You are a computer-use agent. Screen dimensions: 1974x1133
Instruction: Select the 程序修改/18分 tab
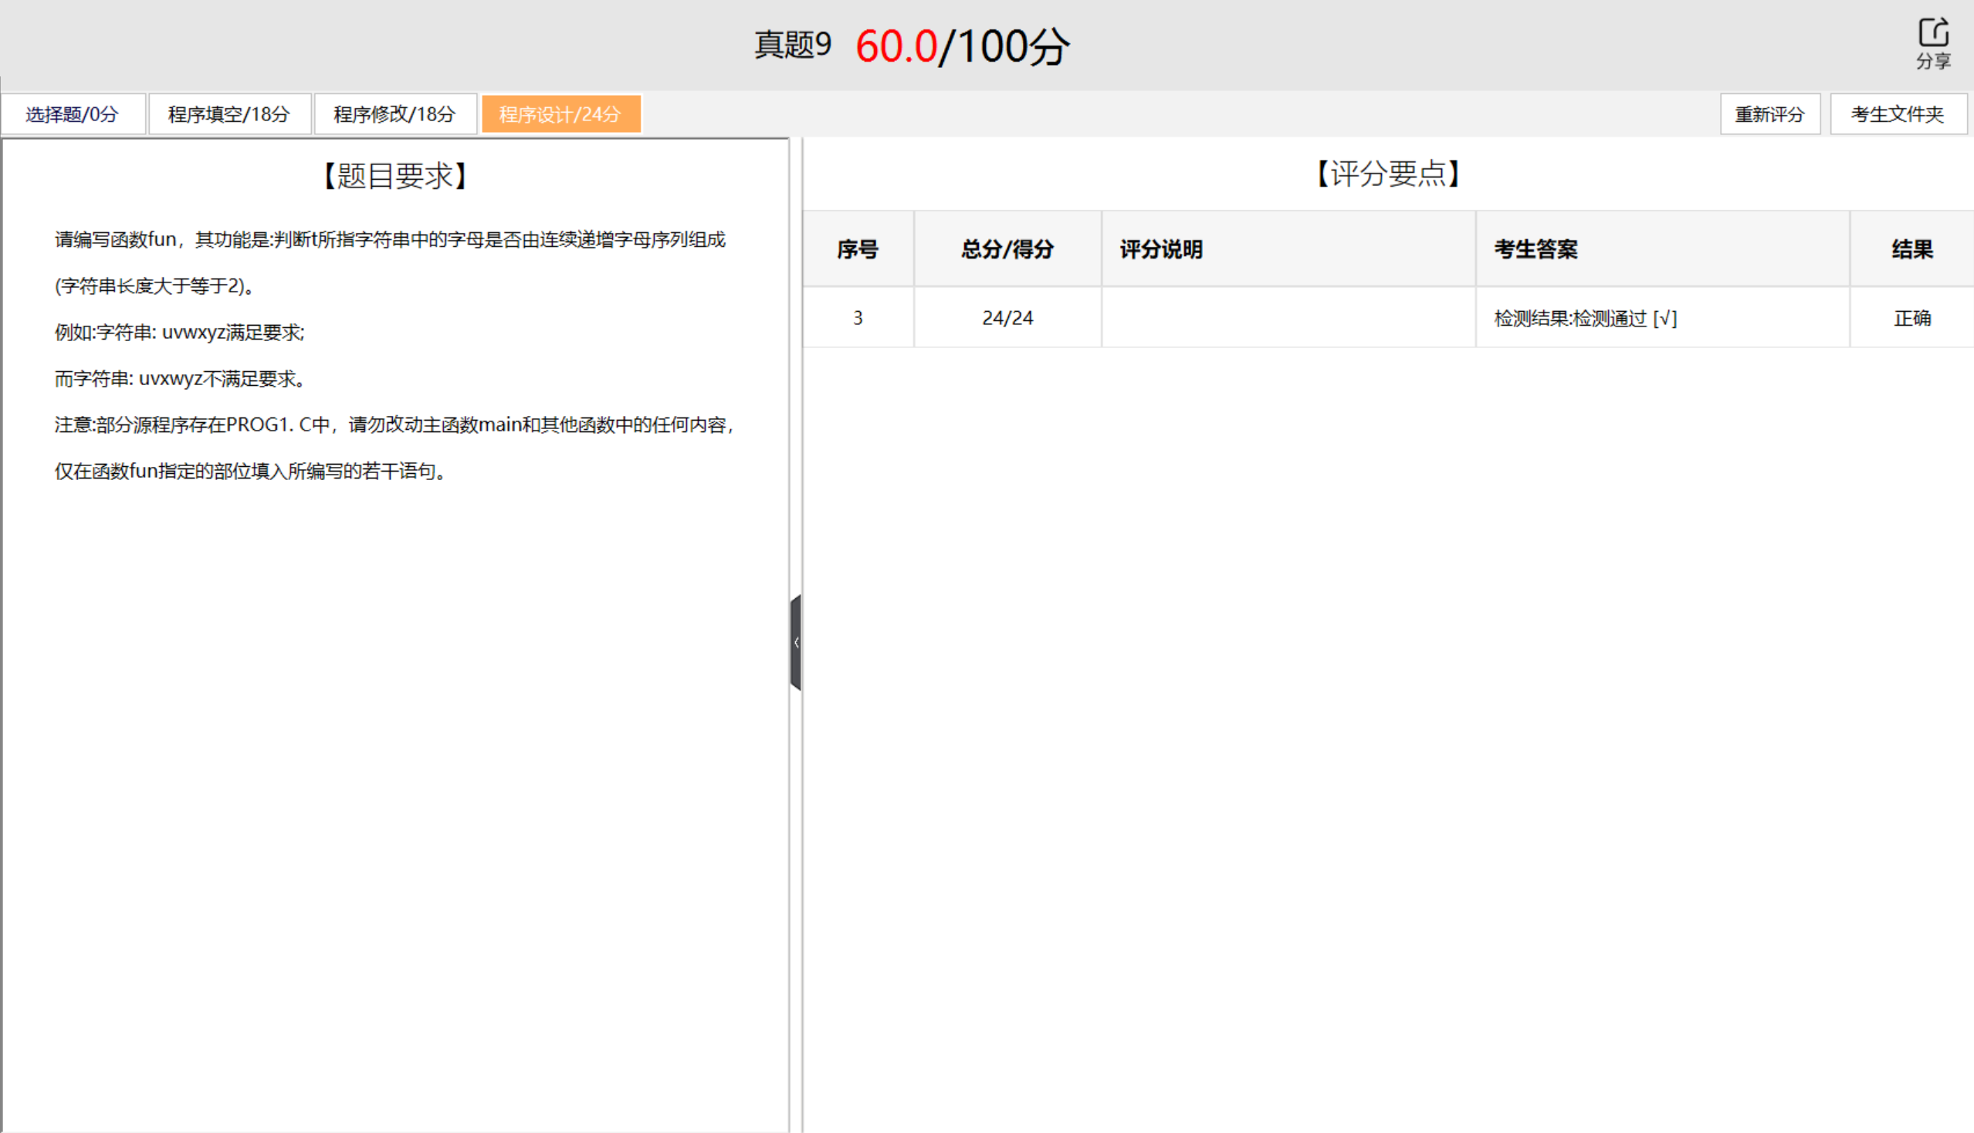pyautogui.click(x=394, y=114)
